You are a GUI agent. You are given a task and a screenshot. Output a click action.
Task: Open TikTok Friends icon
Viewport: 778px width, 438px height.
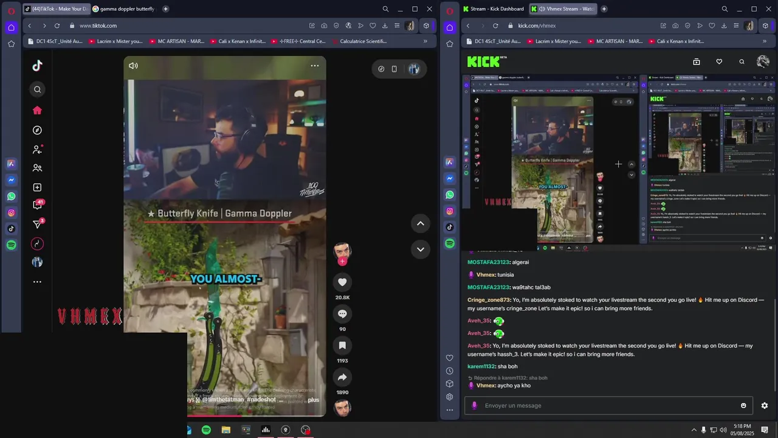pos(37,168)
